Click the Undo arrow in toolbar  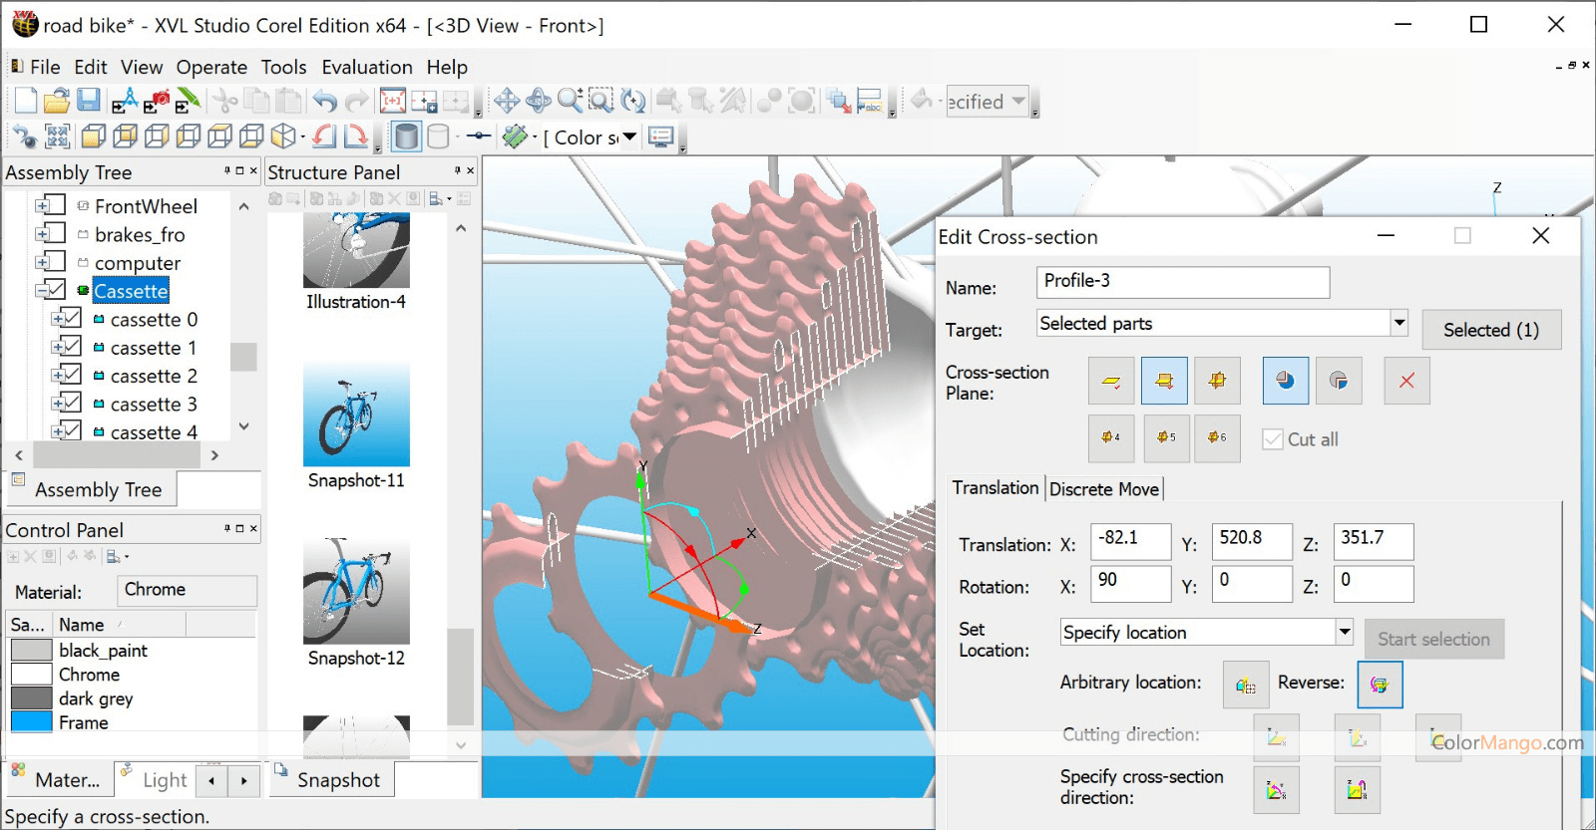tap(324, 101)
